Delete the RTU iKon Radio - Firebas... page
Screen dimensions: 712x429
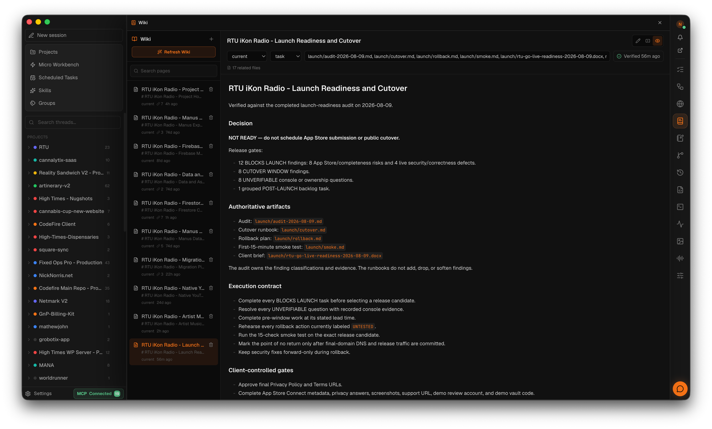211,146
